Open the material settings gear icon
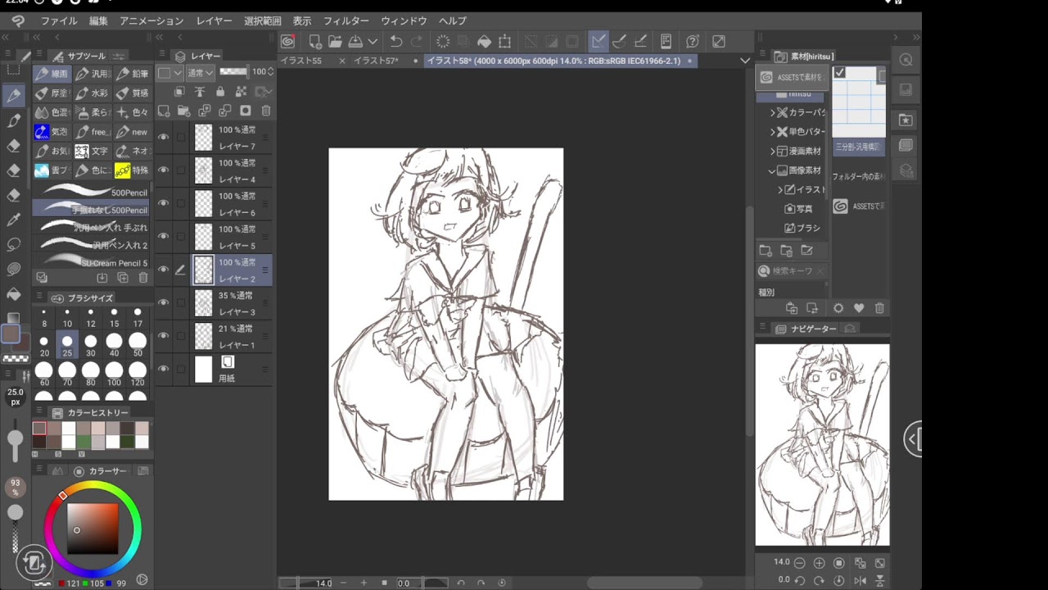 point(838,308)
